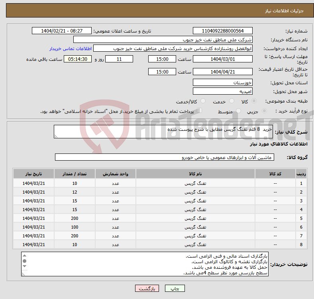The width and height of the screenshot is (314, 299).
Task: Click the goods group field ماشین آلات
Action: (x=165, y=157)
